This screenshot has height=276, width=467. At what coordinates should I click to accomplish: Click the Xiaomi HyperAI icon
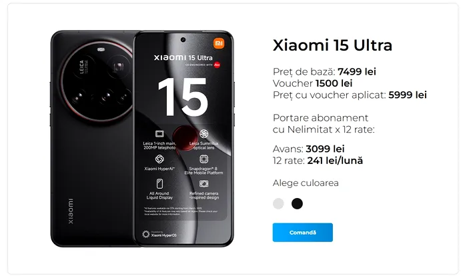[159, 159]
